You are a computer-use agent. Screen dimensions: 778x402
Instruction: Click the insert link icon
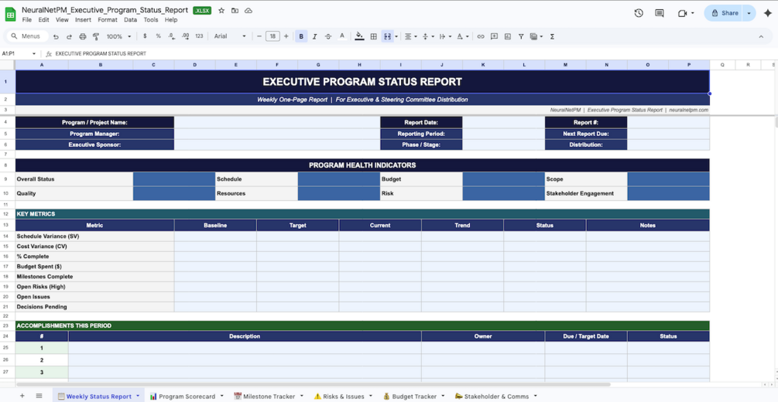click(x=480, y=36)
